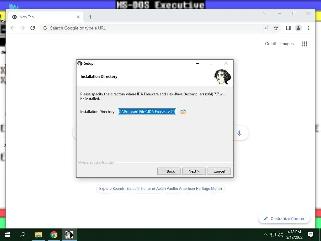Open the Chrome profile avatar menu
This screenshot has height=241, width=321.
(x=298, y=28)
